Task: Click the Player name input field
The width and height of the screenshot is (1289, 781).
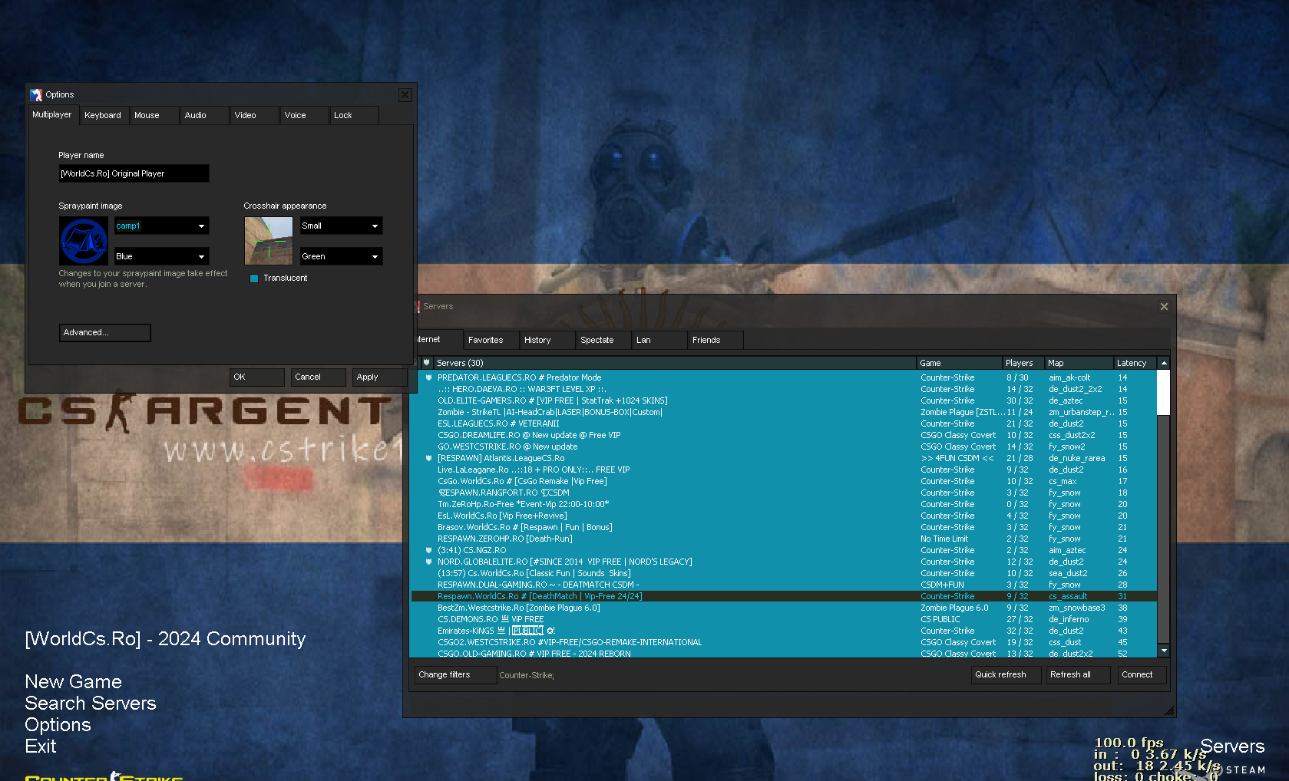Action: click(134, 173)
